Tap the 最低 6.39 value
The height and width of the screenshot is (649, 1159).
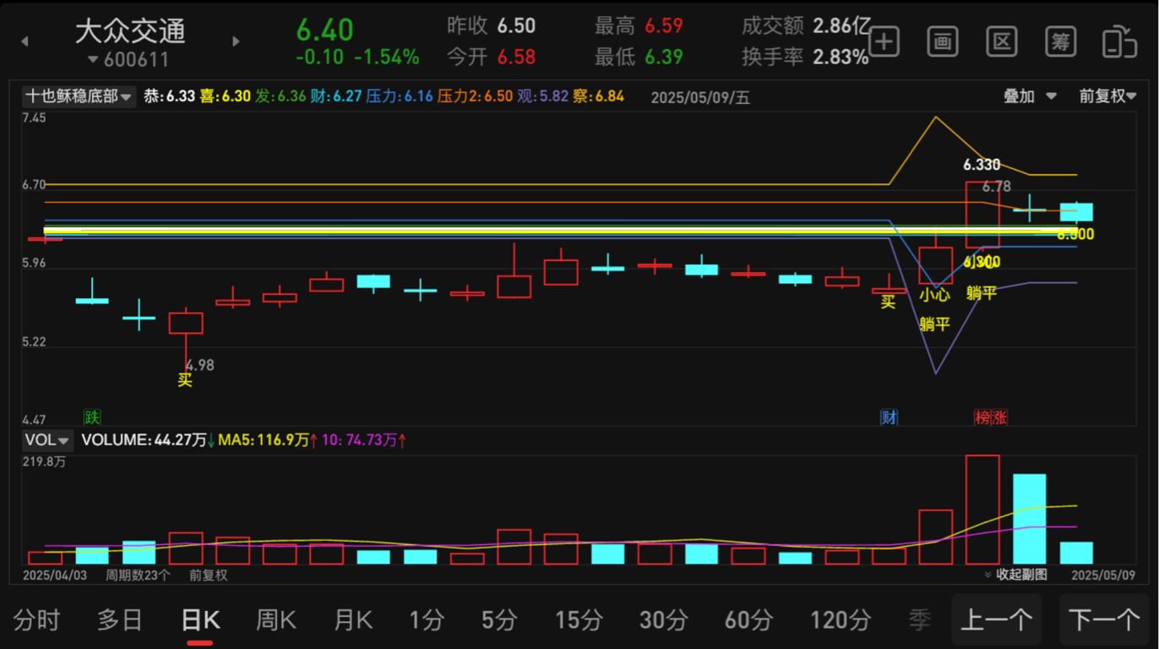(x=664, y=57)
